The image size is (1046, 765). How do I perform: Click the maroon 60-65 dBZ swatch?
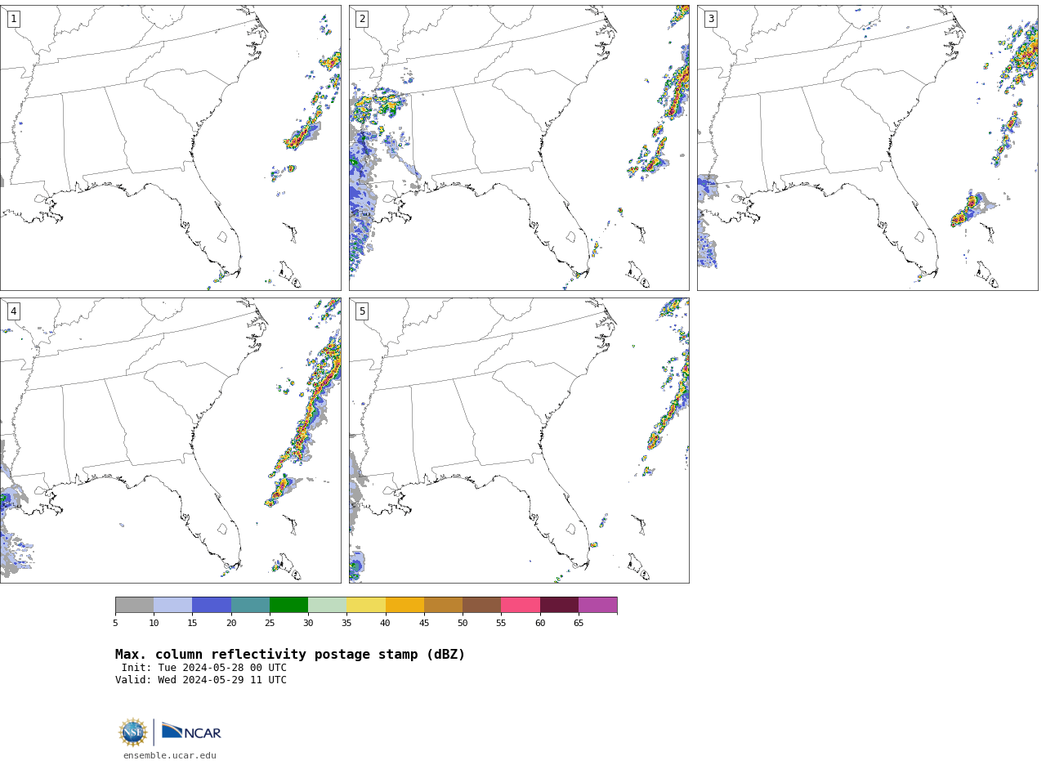pyautogui.click(x=559, y=605)
